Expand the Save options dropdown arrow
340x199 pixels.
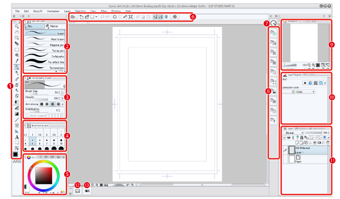(x=96, y=17)
